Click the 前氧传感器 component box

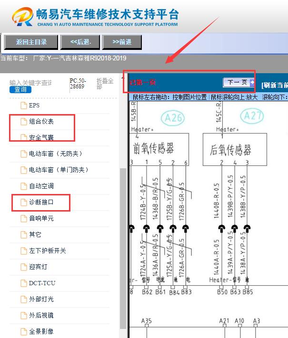click(159, 149)
